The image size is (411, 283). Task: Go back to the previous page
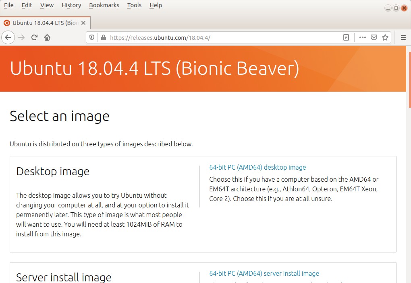click(8, 37)
